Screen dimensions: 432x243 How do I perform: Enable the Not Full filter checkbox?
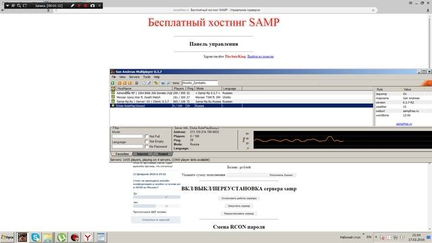click(x=146, y=136)
